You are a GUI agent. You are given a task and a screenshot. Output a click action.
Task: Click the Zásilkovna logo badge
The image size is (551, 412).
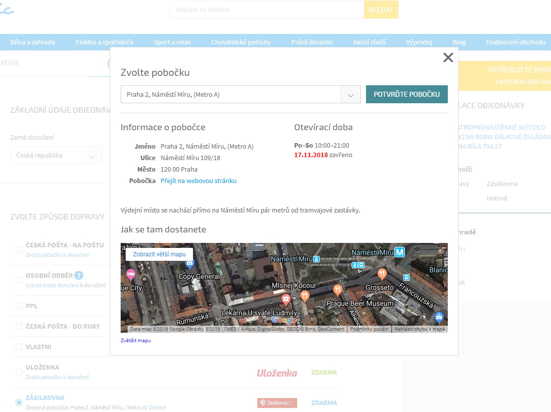point(277,403)
